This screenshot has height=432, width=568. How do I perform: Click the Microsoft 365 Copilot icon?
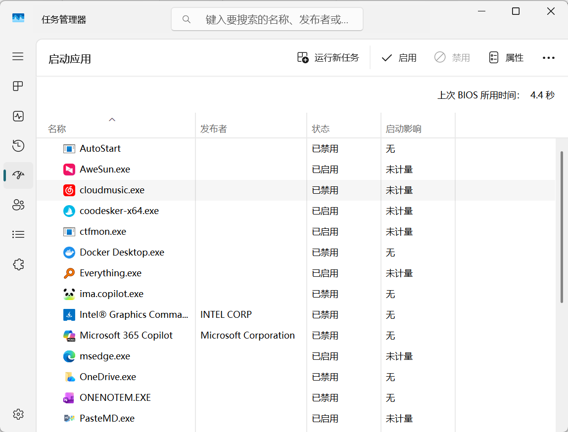(69, 336)
